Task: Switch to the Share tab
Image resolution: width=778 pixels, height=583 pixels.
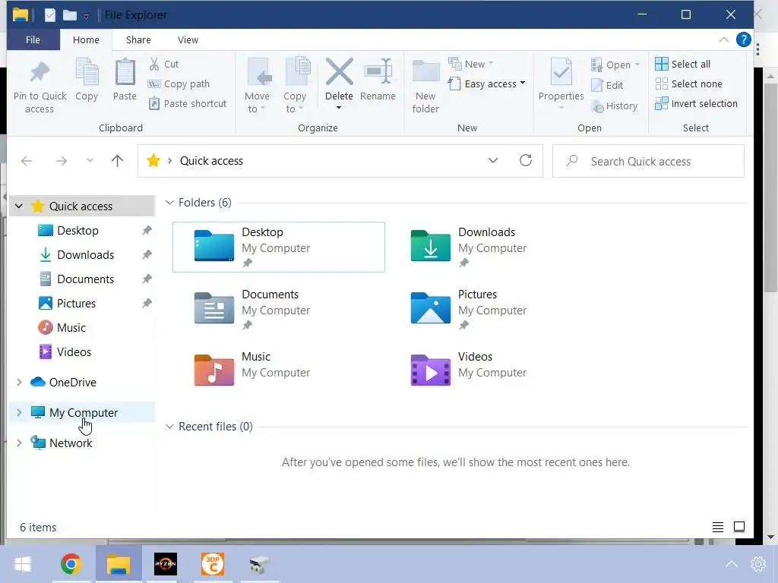Action: (x=138, y=39)
